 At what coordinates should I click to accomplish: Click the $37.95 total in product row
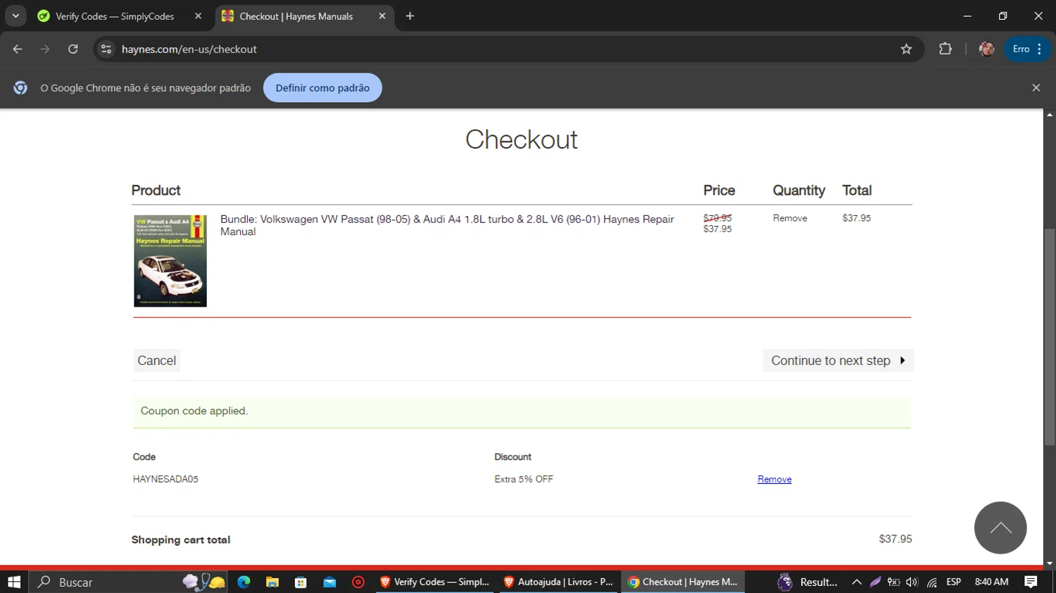click(857, 218)
